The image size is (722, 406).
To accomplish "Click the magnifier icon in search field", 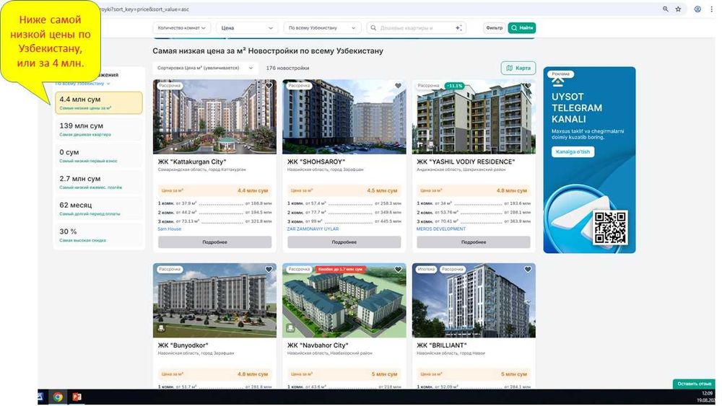I will tap(374, 28).
